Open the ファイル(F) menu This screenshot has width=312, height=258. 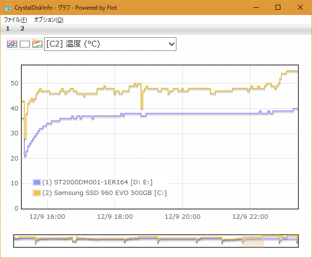16,20
